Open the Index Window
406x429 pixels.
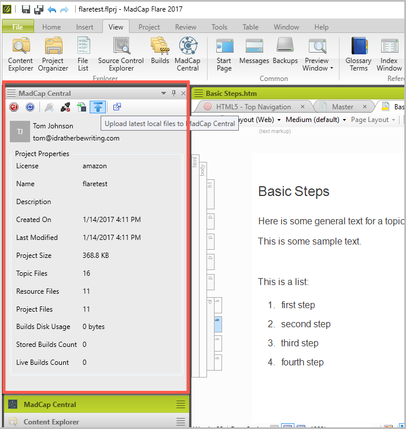click(x=389, y=54)
